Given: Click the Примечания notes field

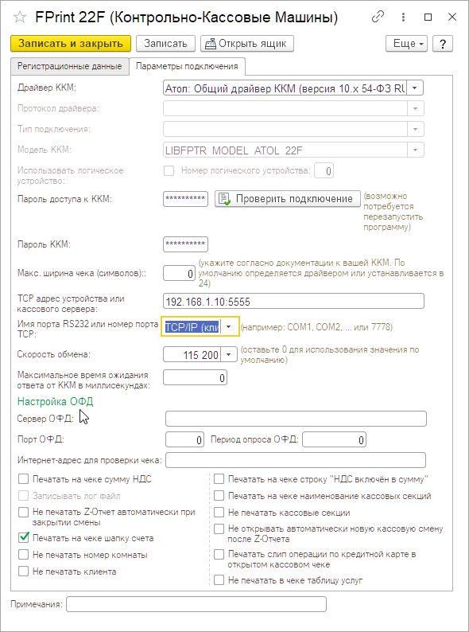Looking at the screenshot, I should pos(196,604).
